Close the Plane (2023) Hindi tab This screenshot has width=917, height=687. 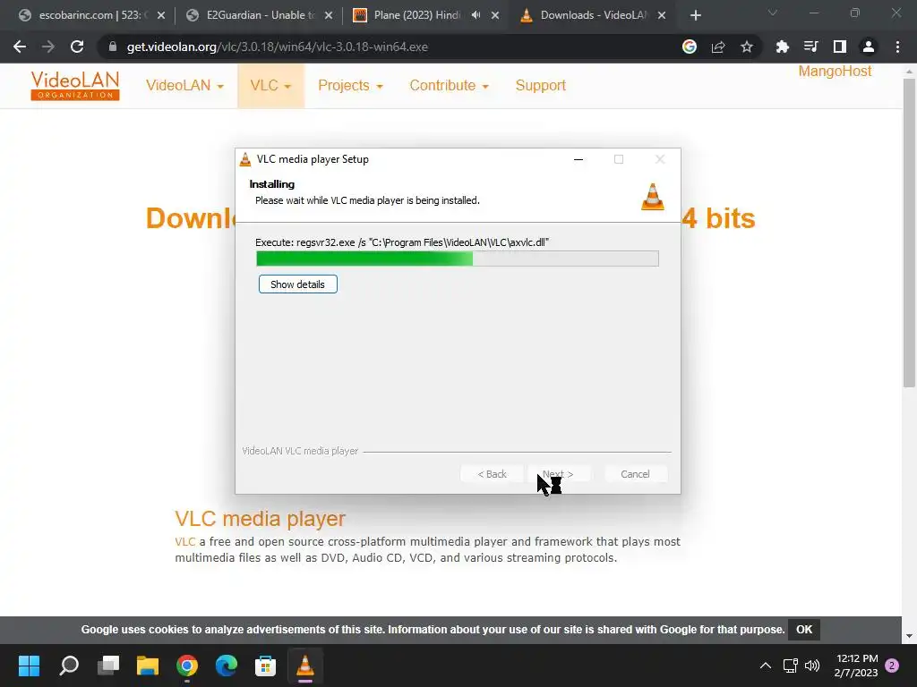(x=495, y=15)
